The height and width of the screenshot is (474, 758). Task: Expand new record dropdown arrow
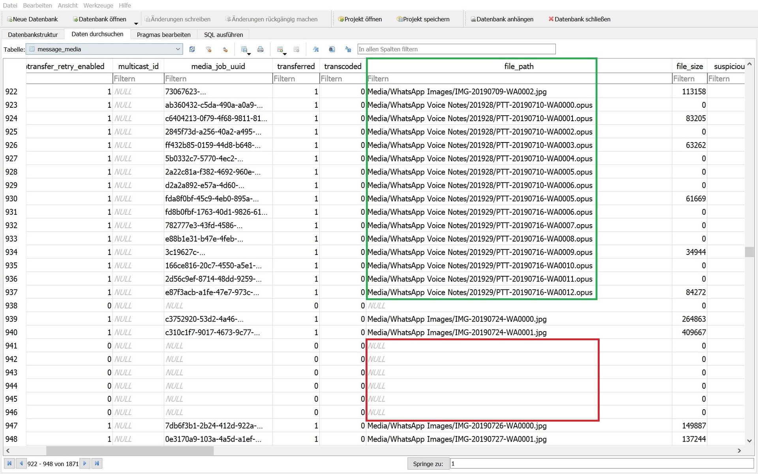coord(285,53)
